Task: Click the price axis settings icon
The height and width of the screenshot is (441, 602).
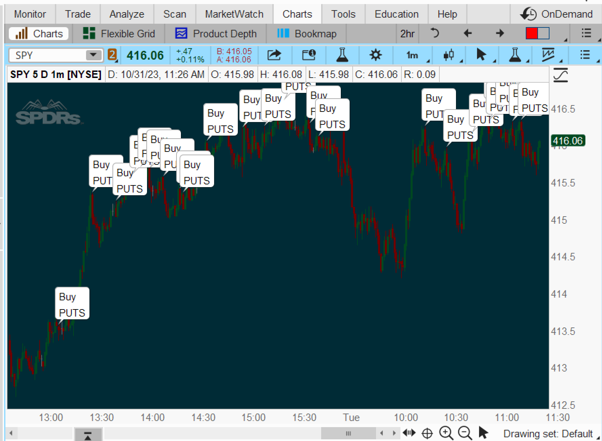Action: click(560, 75)
